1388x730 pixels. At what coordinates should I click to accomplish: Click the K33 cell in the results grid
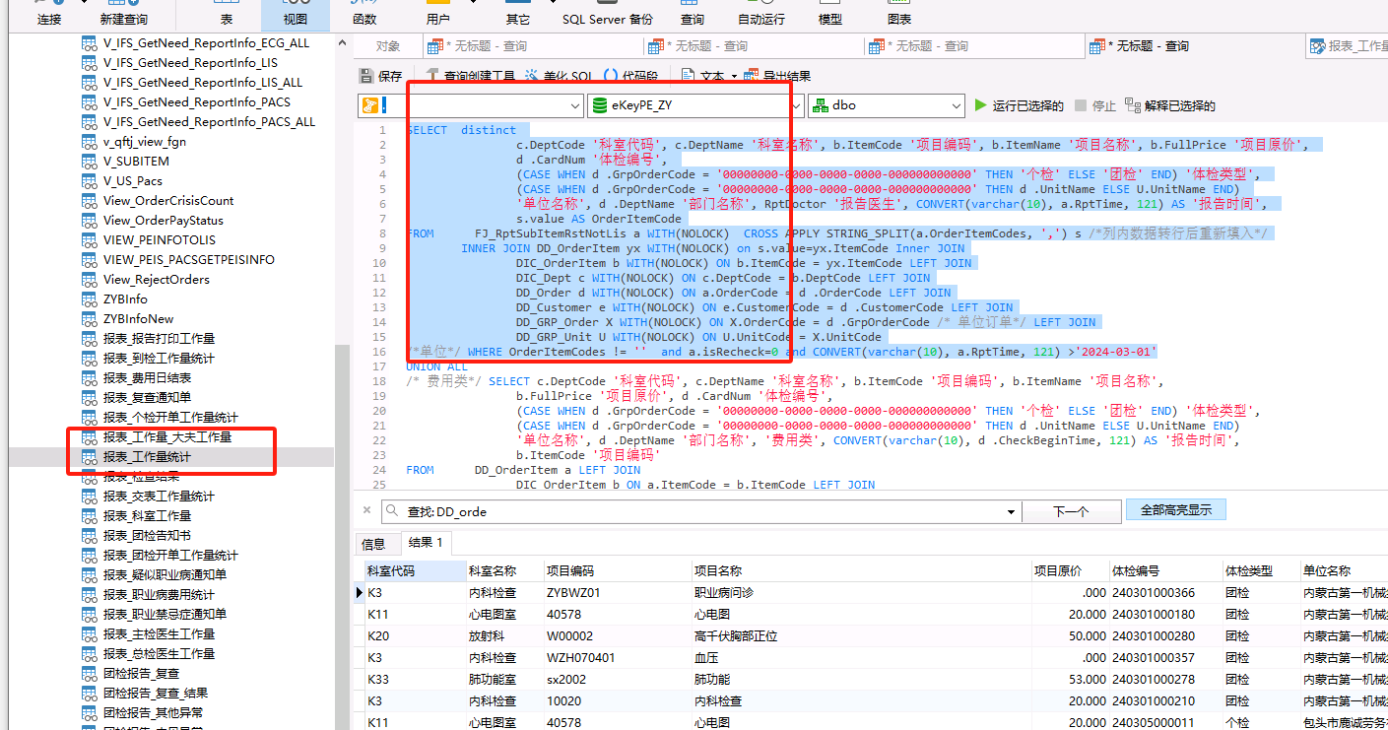(x=415, y=680)
